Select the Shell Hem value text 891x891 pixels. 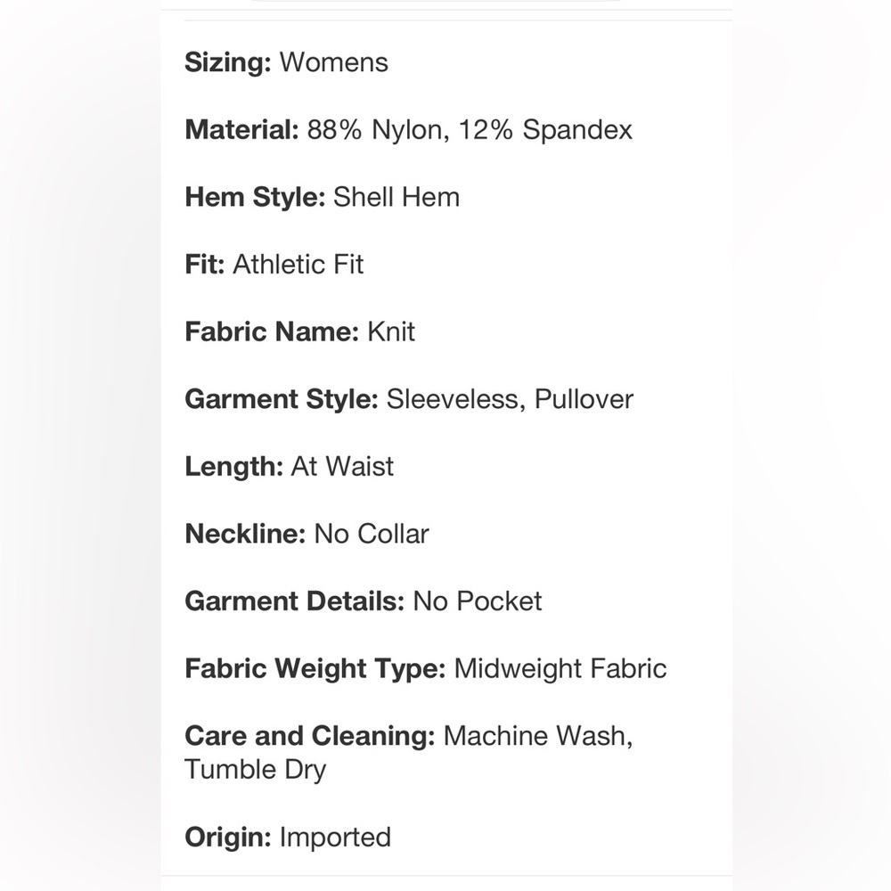(396, 197)
